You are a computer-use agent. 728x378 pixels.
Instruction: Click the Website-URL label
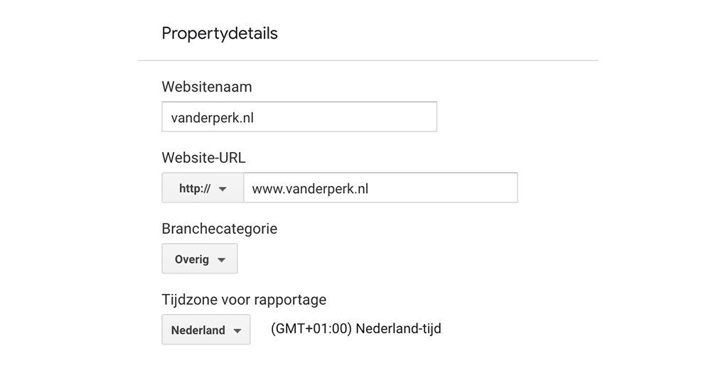pos(203,158)
